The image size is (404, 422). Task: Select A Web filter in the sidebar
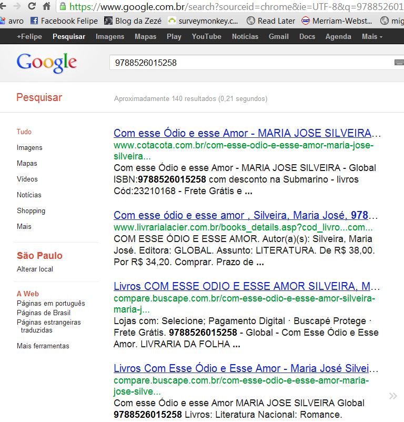click(x=28, y=294)
